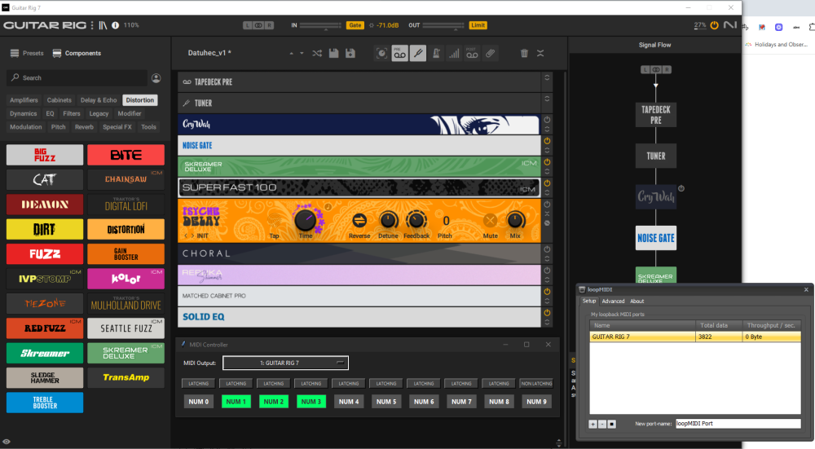This screenshot has width=815, height=449.
Task: Collapse the Psyche Delay module
Action: click(x=547, y=213)
